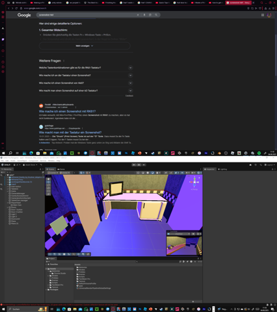Open the Asset Store dropdown in toolbar
The width and height of the screenshot is (277, 312).
point(30,165)
